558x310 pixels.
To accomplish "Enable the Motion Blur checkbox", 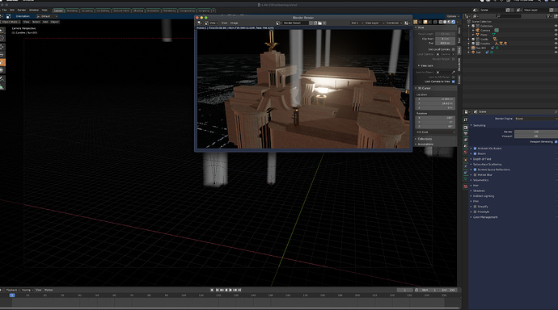I will point(475,174).
